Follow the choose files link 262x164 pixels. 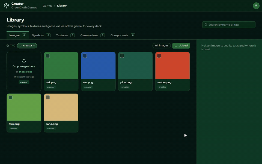(25, 72)
